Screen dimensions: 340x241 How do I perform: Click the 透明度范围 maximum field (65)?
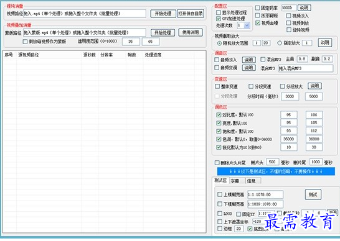[x=151, y=42]
